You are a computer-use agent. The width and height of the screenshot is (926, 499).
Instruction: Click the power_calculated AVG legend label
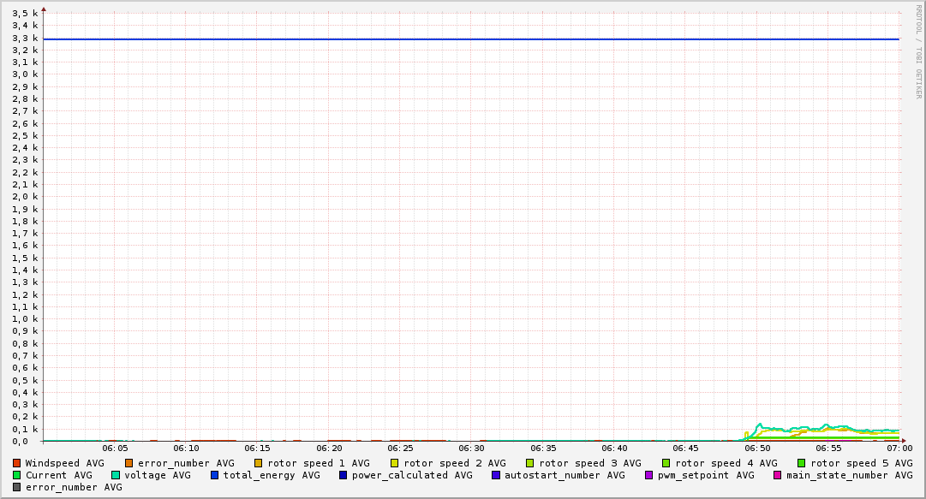point(411,475)
